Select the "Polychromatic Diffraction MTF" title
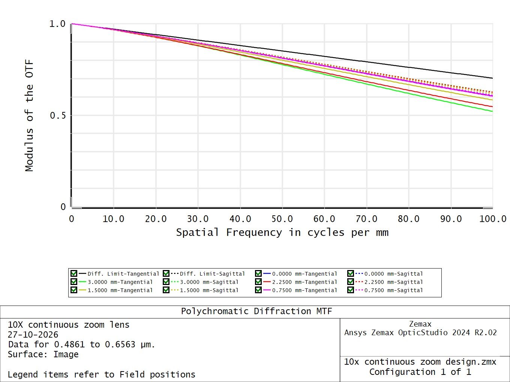The width and height of the screenshot is (510, 382). pos(256,312)
